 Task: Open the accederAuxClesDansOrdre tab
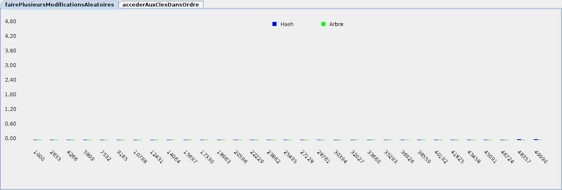coord(161,4)
